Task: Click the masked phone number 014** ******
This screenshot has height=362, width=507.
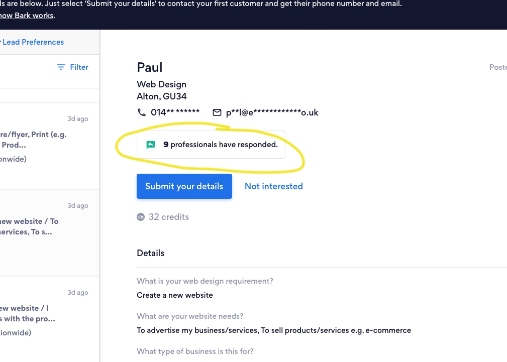Action: pyautogui.click(x=175, y=112)
